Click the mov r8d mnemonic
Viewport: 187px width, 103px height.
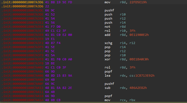coord(107,2)
